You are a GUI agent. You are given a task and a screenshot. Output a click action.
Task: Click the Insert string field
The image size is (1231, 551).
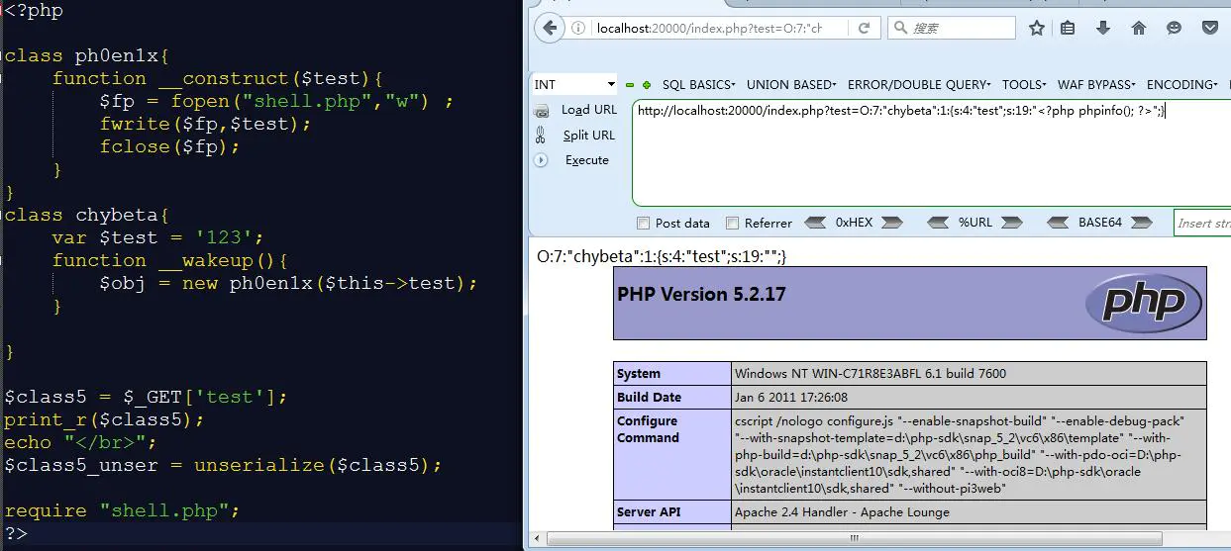coord(1202,223)
